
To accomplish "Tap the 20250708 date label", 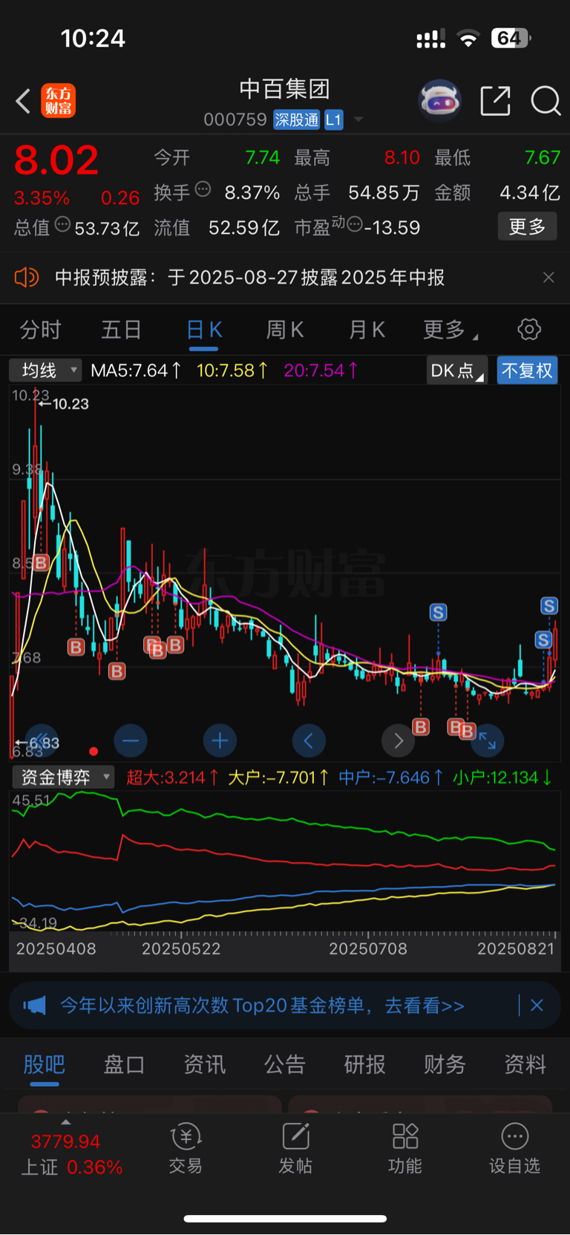I will (368, 949).
